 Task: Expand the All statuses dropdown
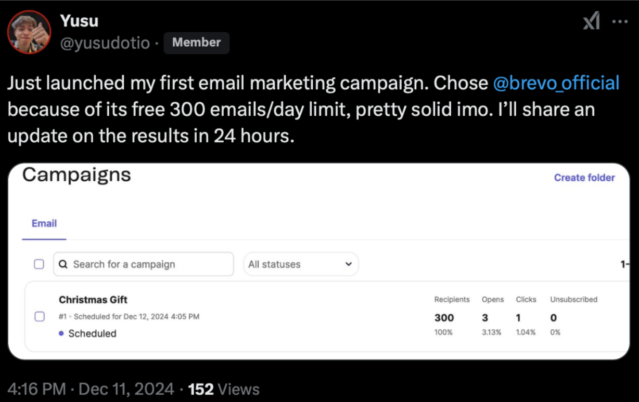pyautogui.click(x=301, y=264)
